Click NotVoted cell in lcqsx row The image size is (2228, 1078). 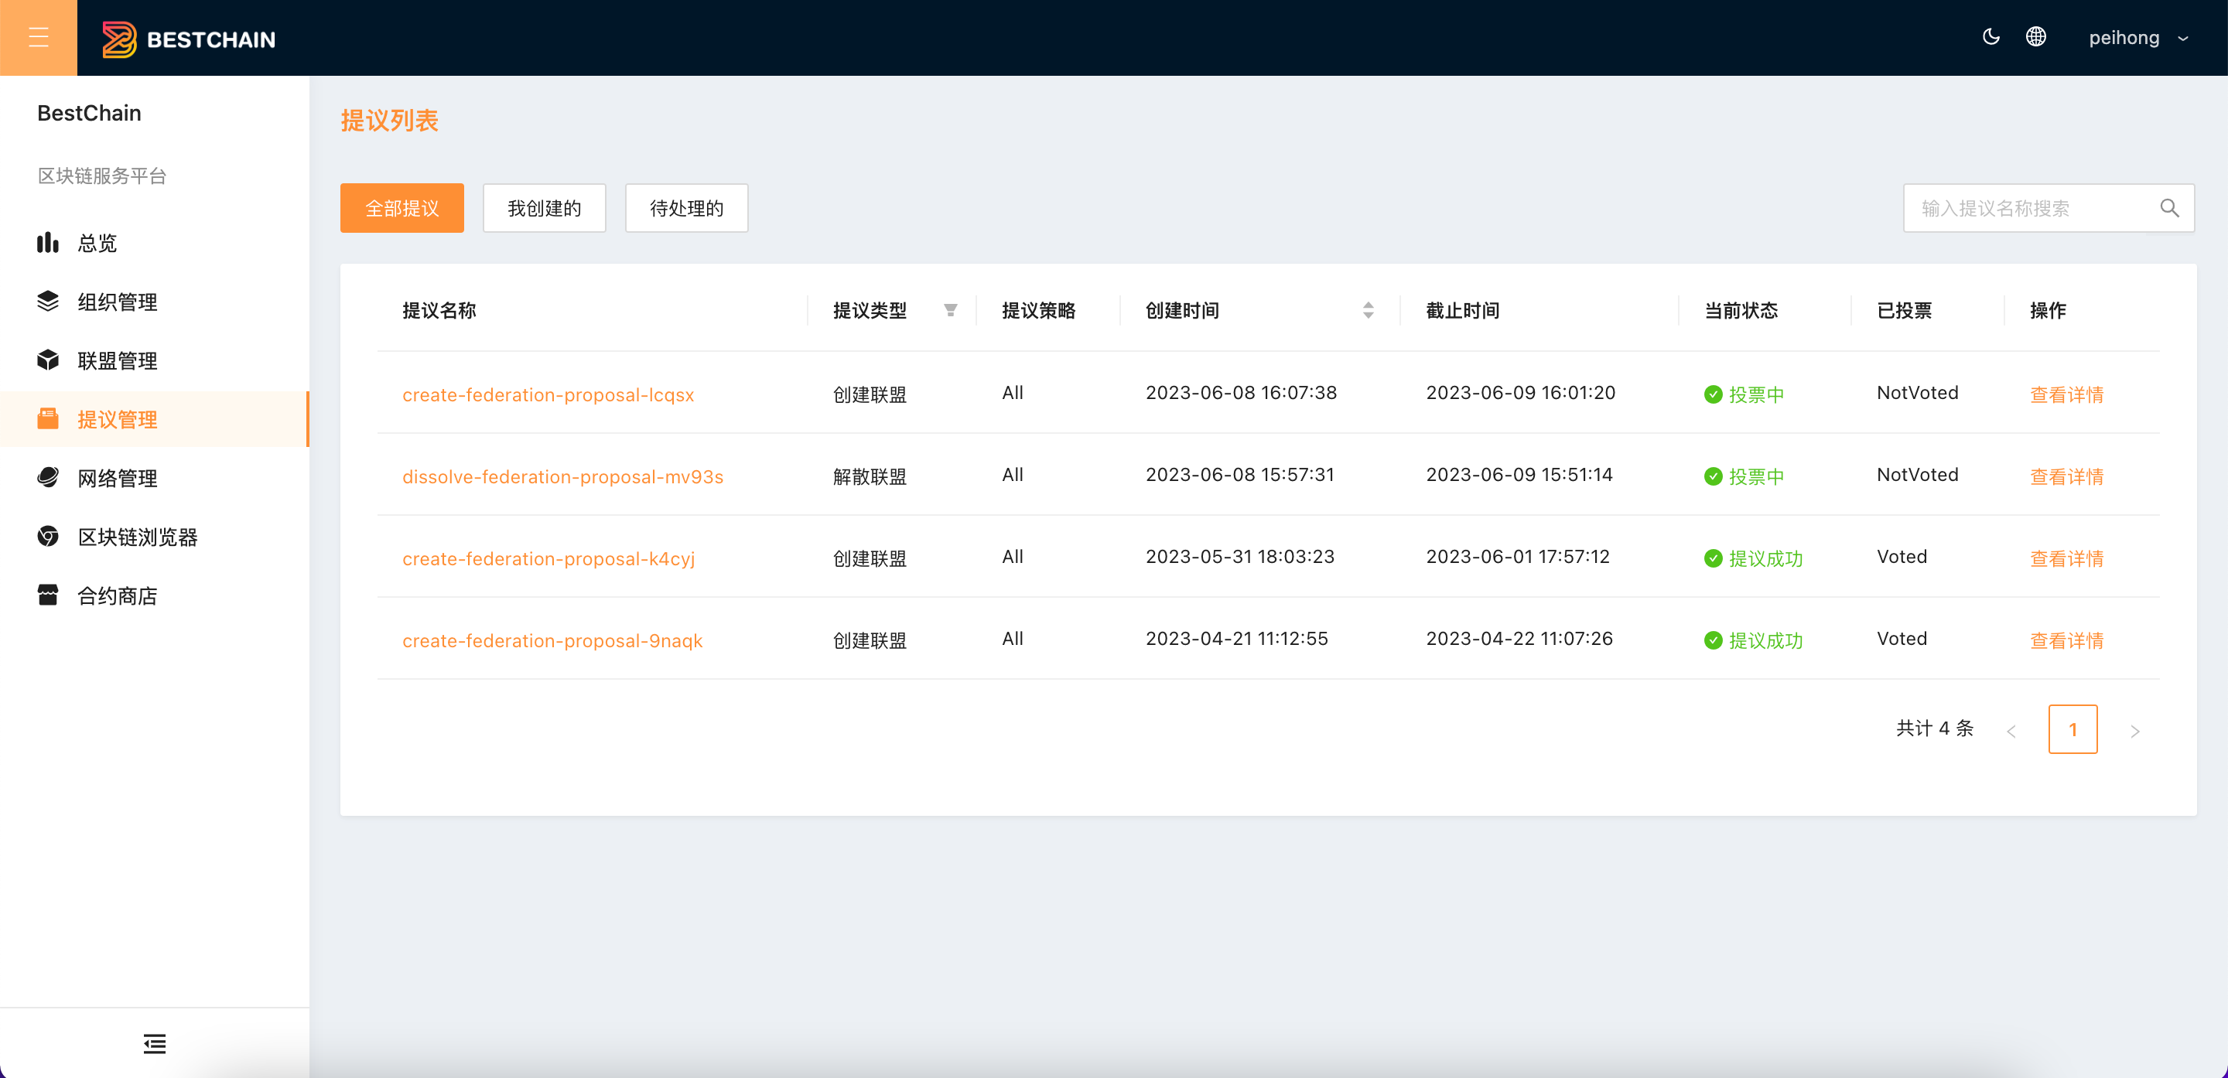coord(1918,393)
